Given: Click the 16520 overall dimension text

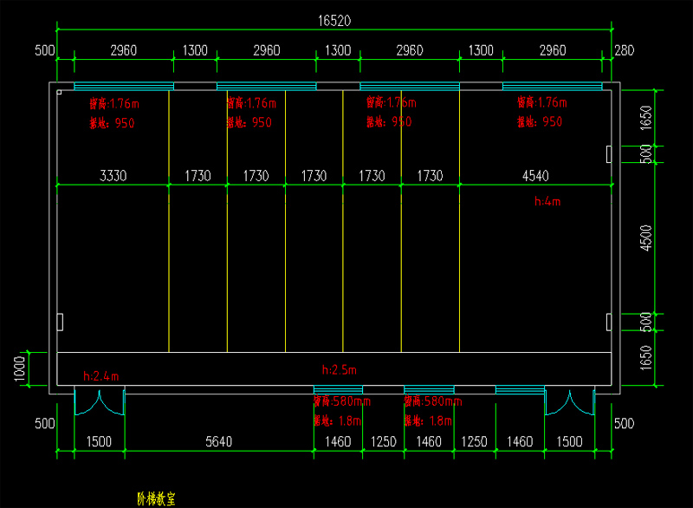Looking at the screenshot, I should point(334,20).
